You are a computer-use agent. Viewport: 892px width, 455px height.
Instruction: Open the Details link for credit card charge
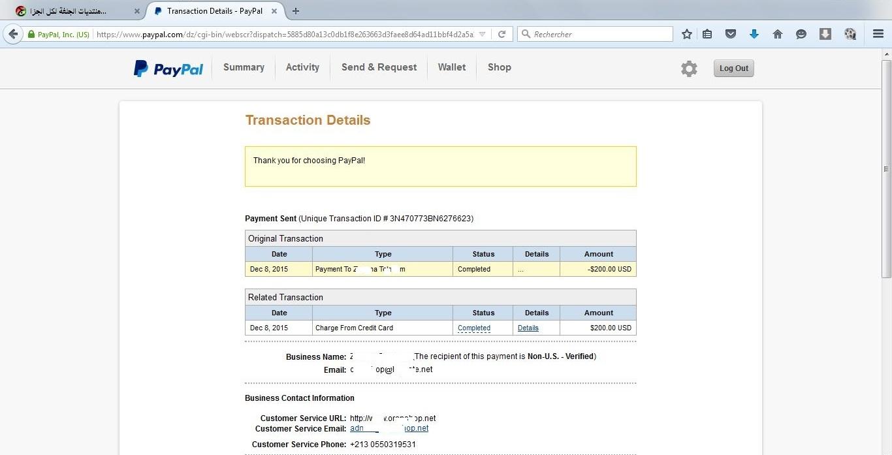click(x=528, y=328)
